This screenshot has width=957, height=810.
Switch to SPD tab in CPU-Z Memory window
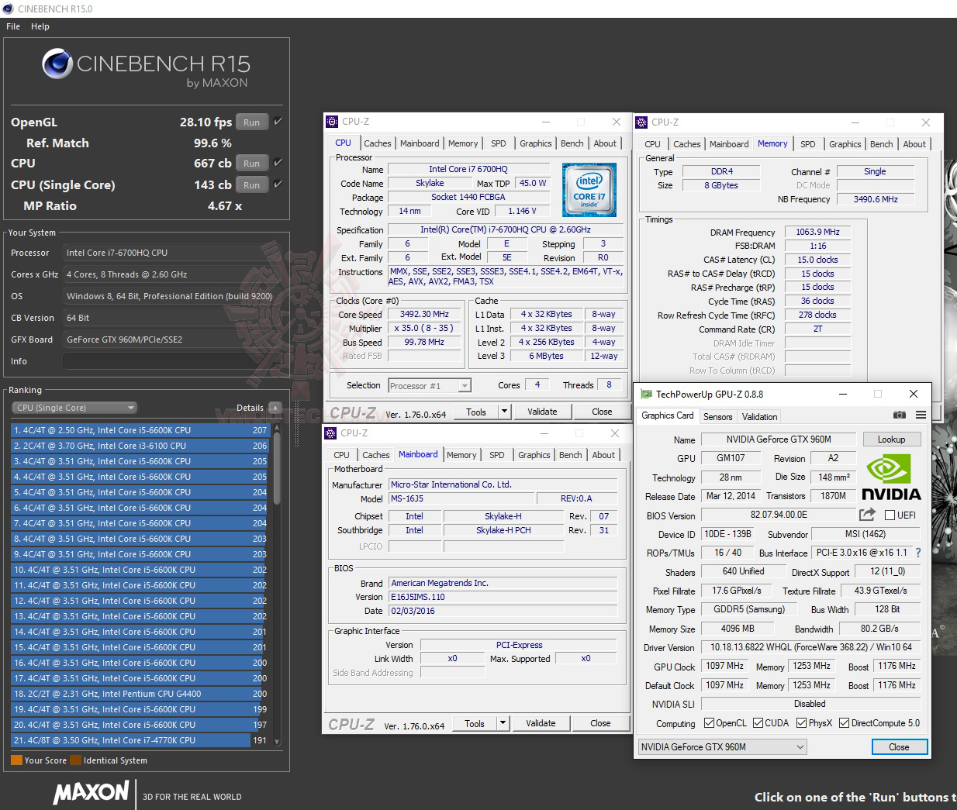pyautogui.click(x=808, y=144)
